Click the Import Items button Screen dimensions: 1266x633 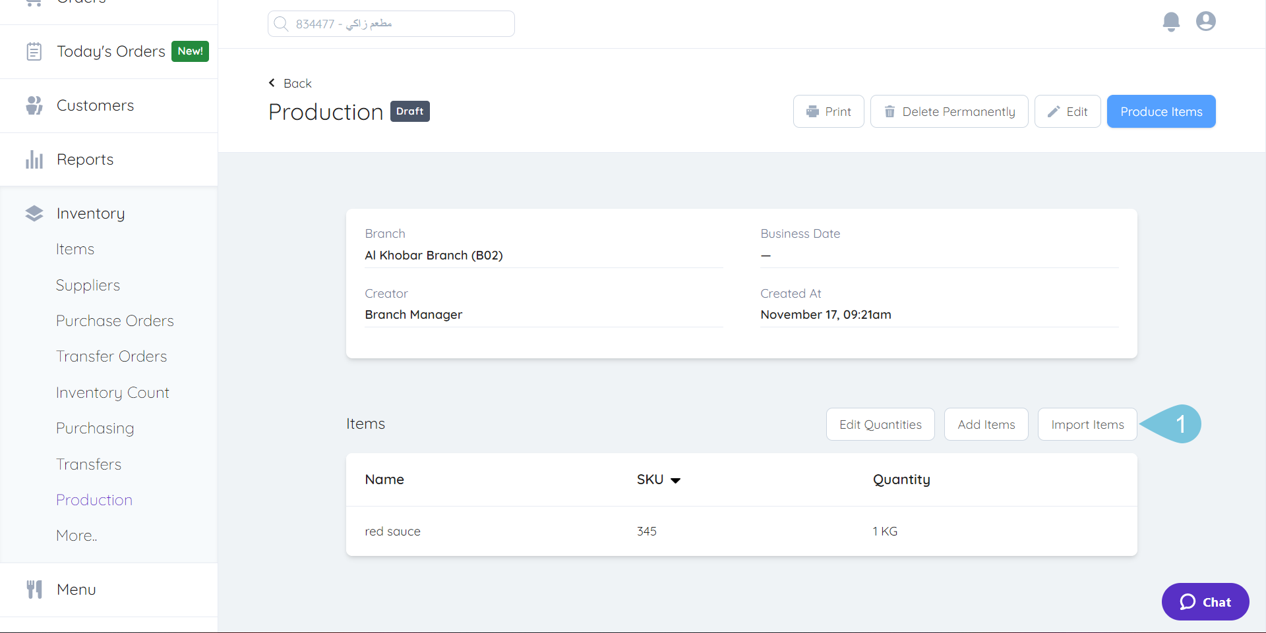pyautogui.click(x=1087, y=424)
